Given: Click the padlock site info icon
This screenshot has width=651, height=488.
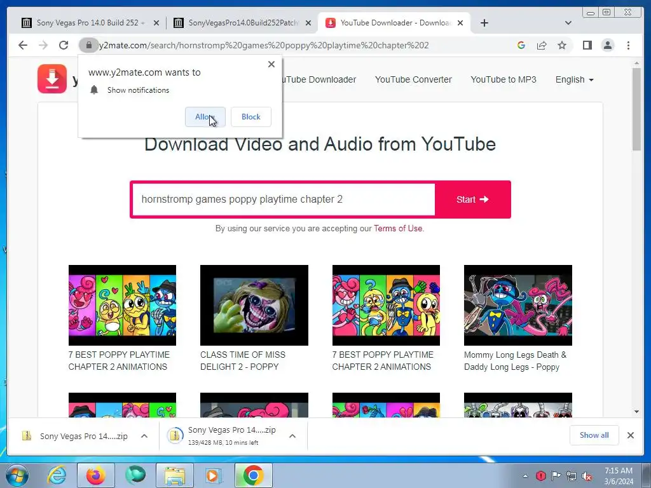Looking at the screenshot, I should pyautogui.click(x=88, y=45).
